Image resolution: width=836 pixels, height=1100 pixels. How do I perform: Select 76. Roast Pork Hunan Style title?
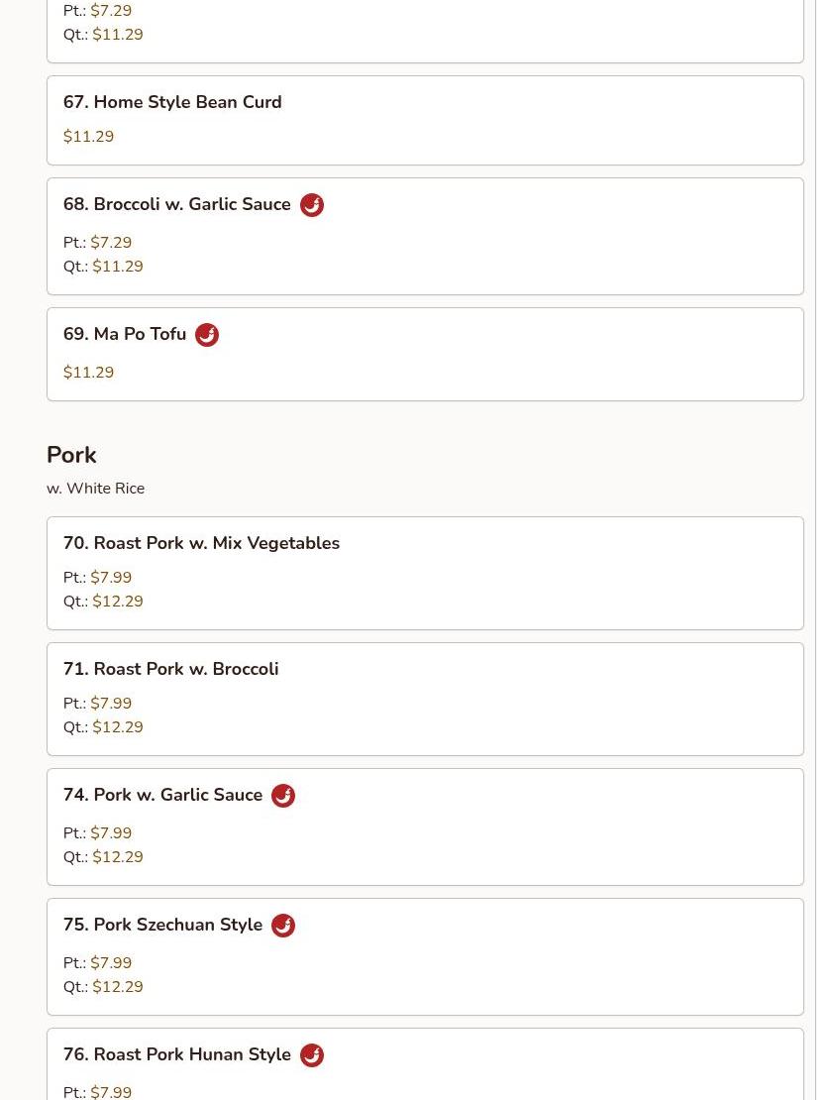pyautogui.click(x=177, y=1054)
